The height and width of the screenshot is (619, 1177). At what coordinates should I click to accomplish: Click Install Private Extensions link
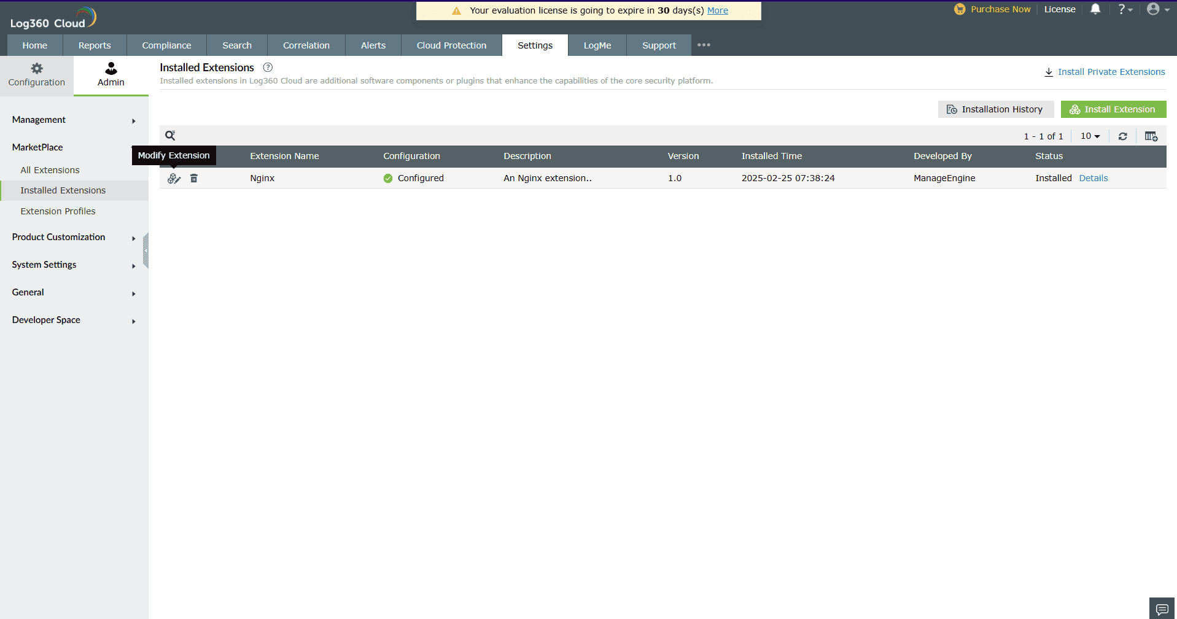[1105, 72]
